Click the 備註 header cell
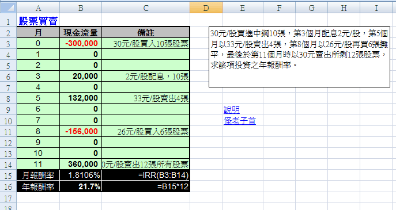This screenshot has width=396, height=210. pyautogui.click(x=146, y=32)
